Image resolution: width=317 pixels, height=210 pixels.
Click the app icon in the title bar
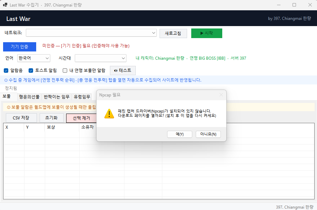5,5
